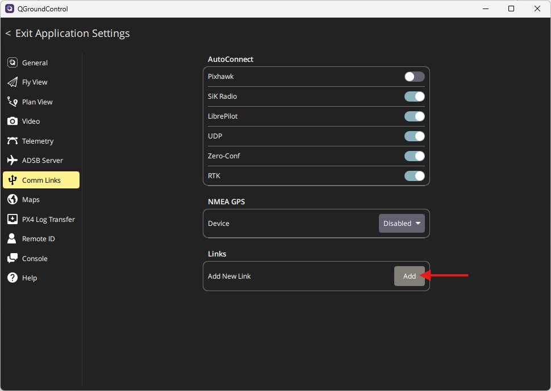Click the PX4 Log Transfer download icon
This screenshot has width=551, height=391.
tap(12, 219)
